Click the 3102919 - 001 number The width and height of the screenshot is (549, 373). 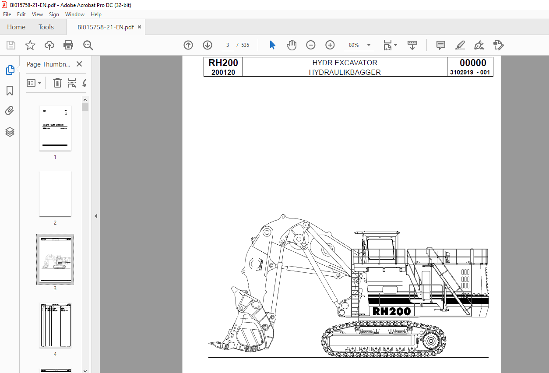tap(470, 73)
